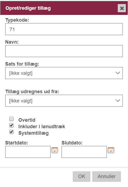Screen dimensions: 128x187
Task: Click chevron arrow of Sats for tillæg
Action: pyautogui.click(x=118, y=73)
